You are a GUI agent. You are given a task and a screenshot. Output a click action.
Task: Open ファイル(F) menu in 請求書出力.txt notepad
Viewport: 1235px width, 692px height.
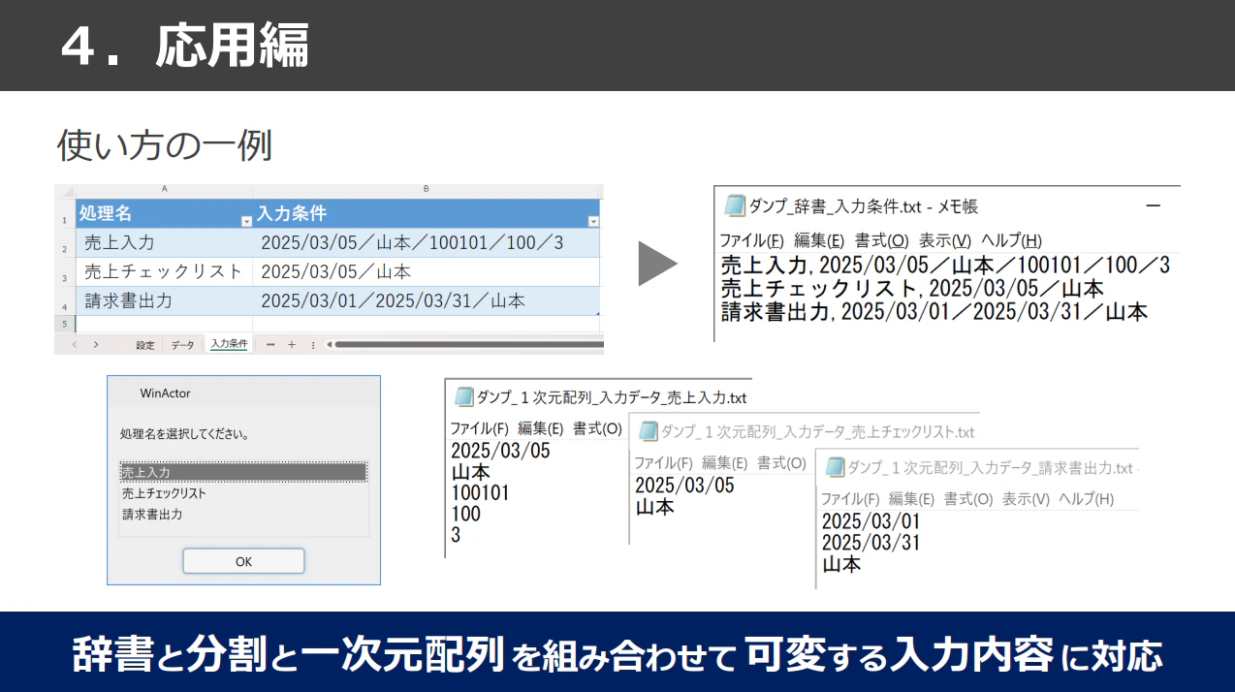(850, 499)
